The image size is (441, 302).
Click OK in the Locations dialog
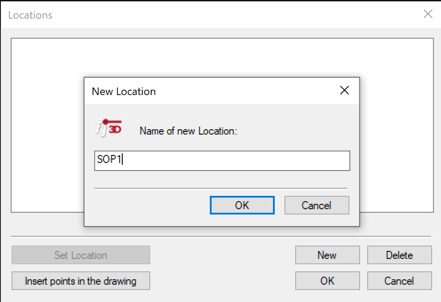327,281
